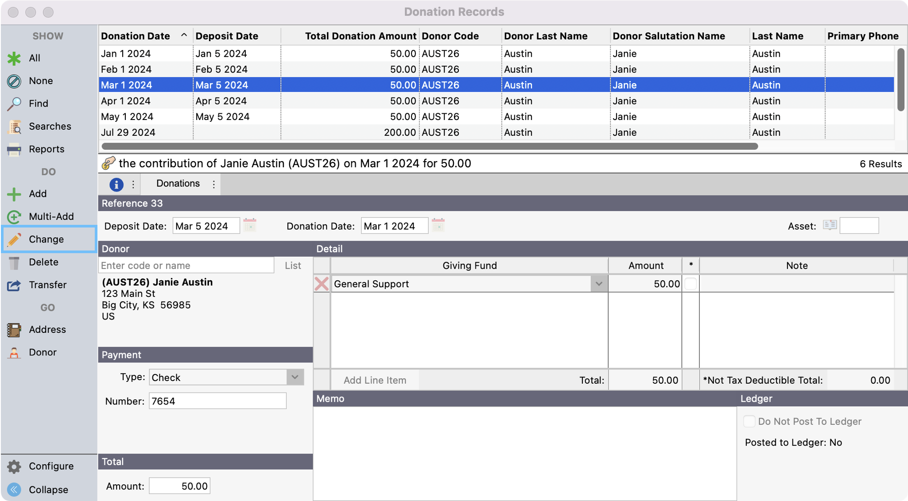Click the Transfer arrow icon

[14, 285]
